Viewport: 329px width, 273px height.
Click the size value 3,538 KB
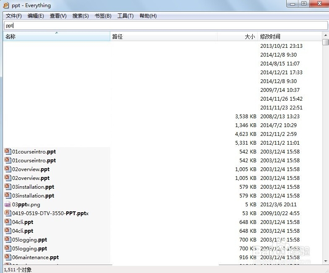(246, 116)
